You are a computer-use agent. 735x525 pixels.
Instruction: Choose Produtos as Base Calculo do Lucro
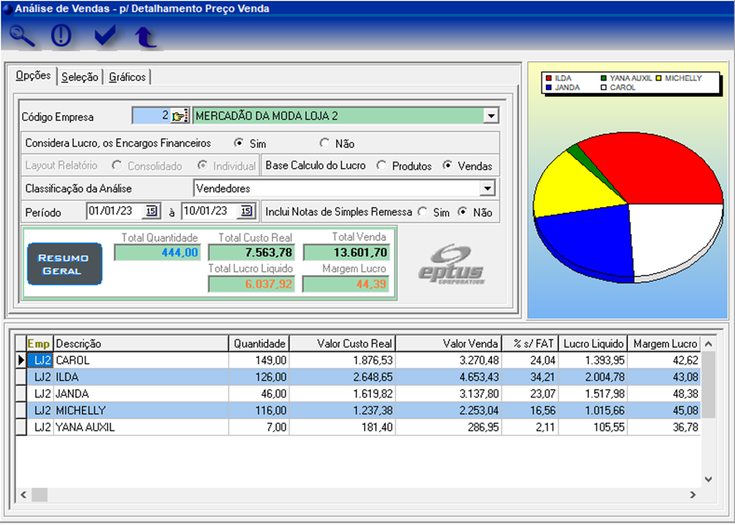click(x=382, y=166)
